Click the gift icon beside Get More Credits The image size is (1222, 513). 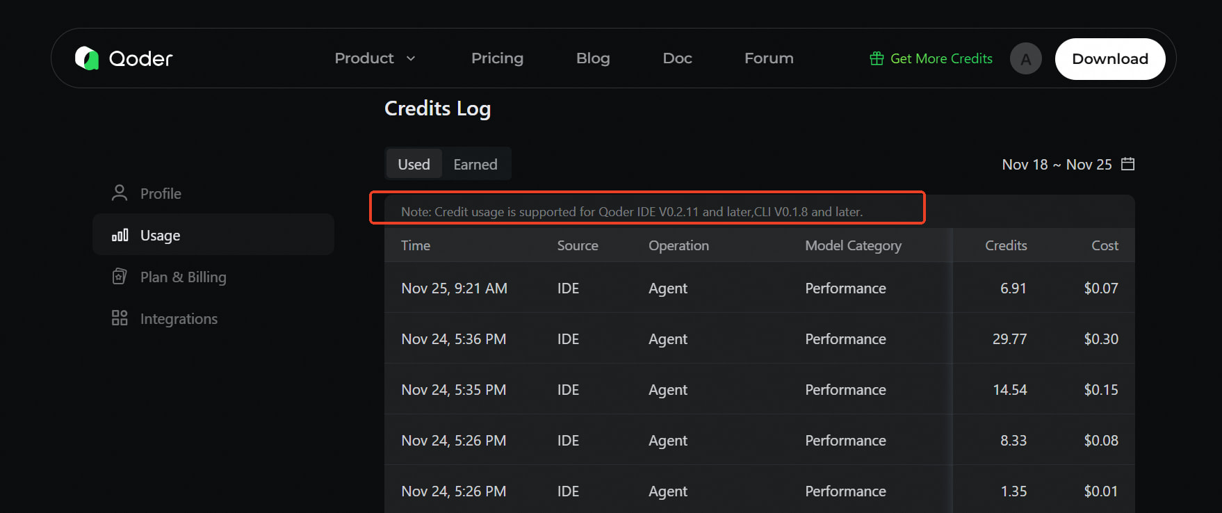[x=877, y=58]
